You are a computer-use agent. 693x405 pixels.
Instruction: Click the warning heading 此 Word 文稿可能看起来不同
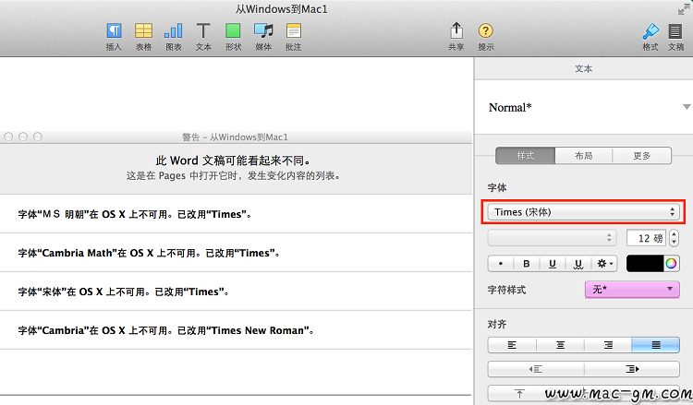234,161
